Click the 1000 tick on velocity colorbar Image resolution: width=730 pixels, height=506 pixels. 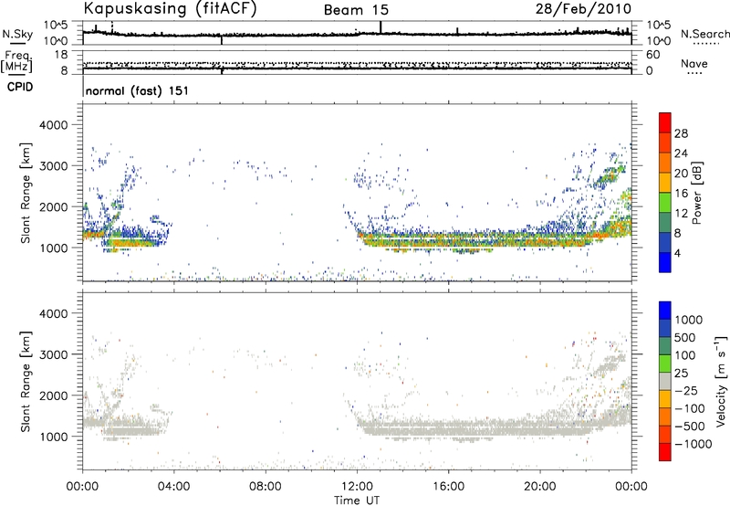pos(689,320)
